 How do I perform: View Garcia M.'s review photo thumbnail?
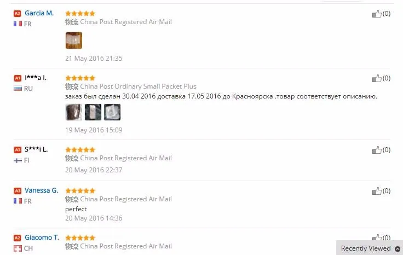(x=74, y=40)
